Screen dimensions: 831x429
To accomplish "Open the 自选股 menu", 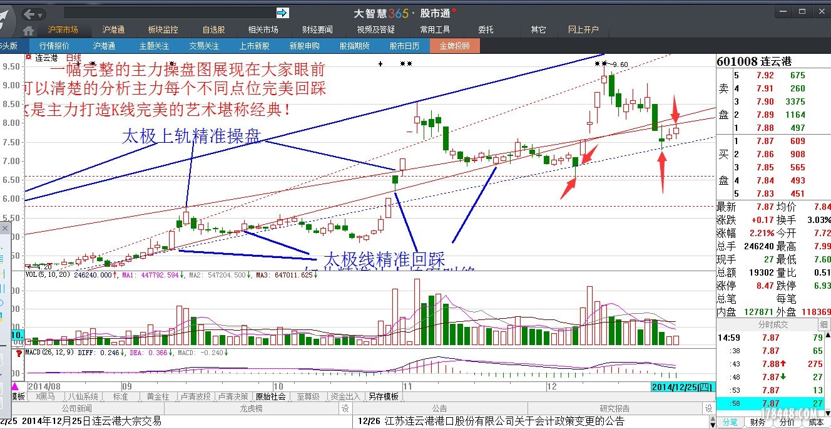I will coord(213,29).
